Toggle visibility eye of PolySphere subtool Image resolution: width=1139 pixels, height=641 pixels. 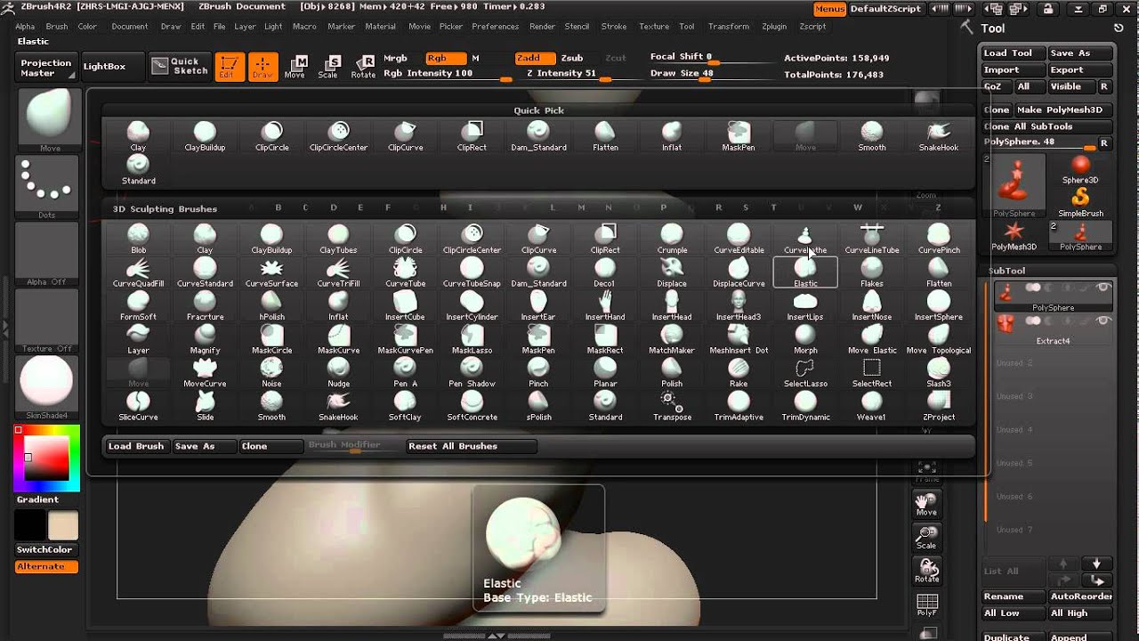1103,288
